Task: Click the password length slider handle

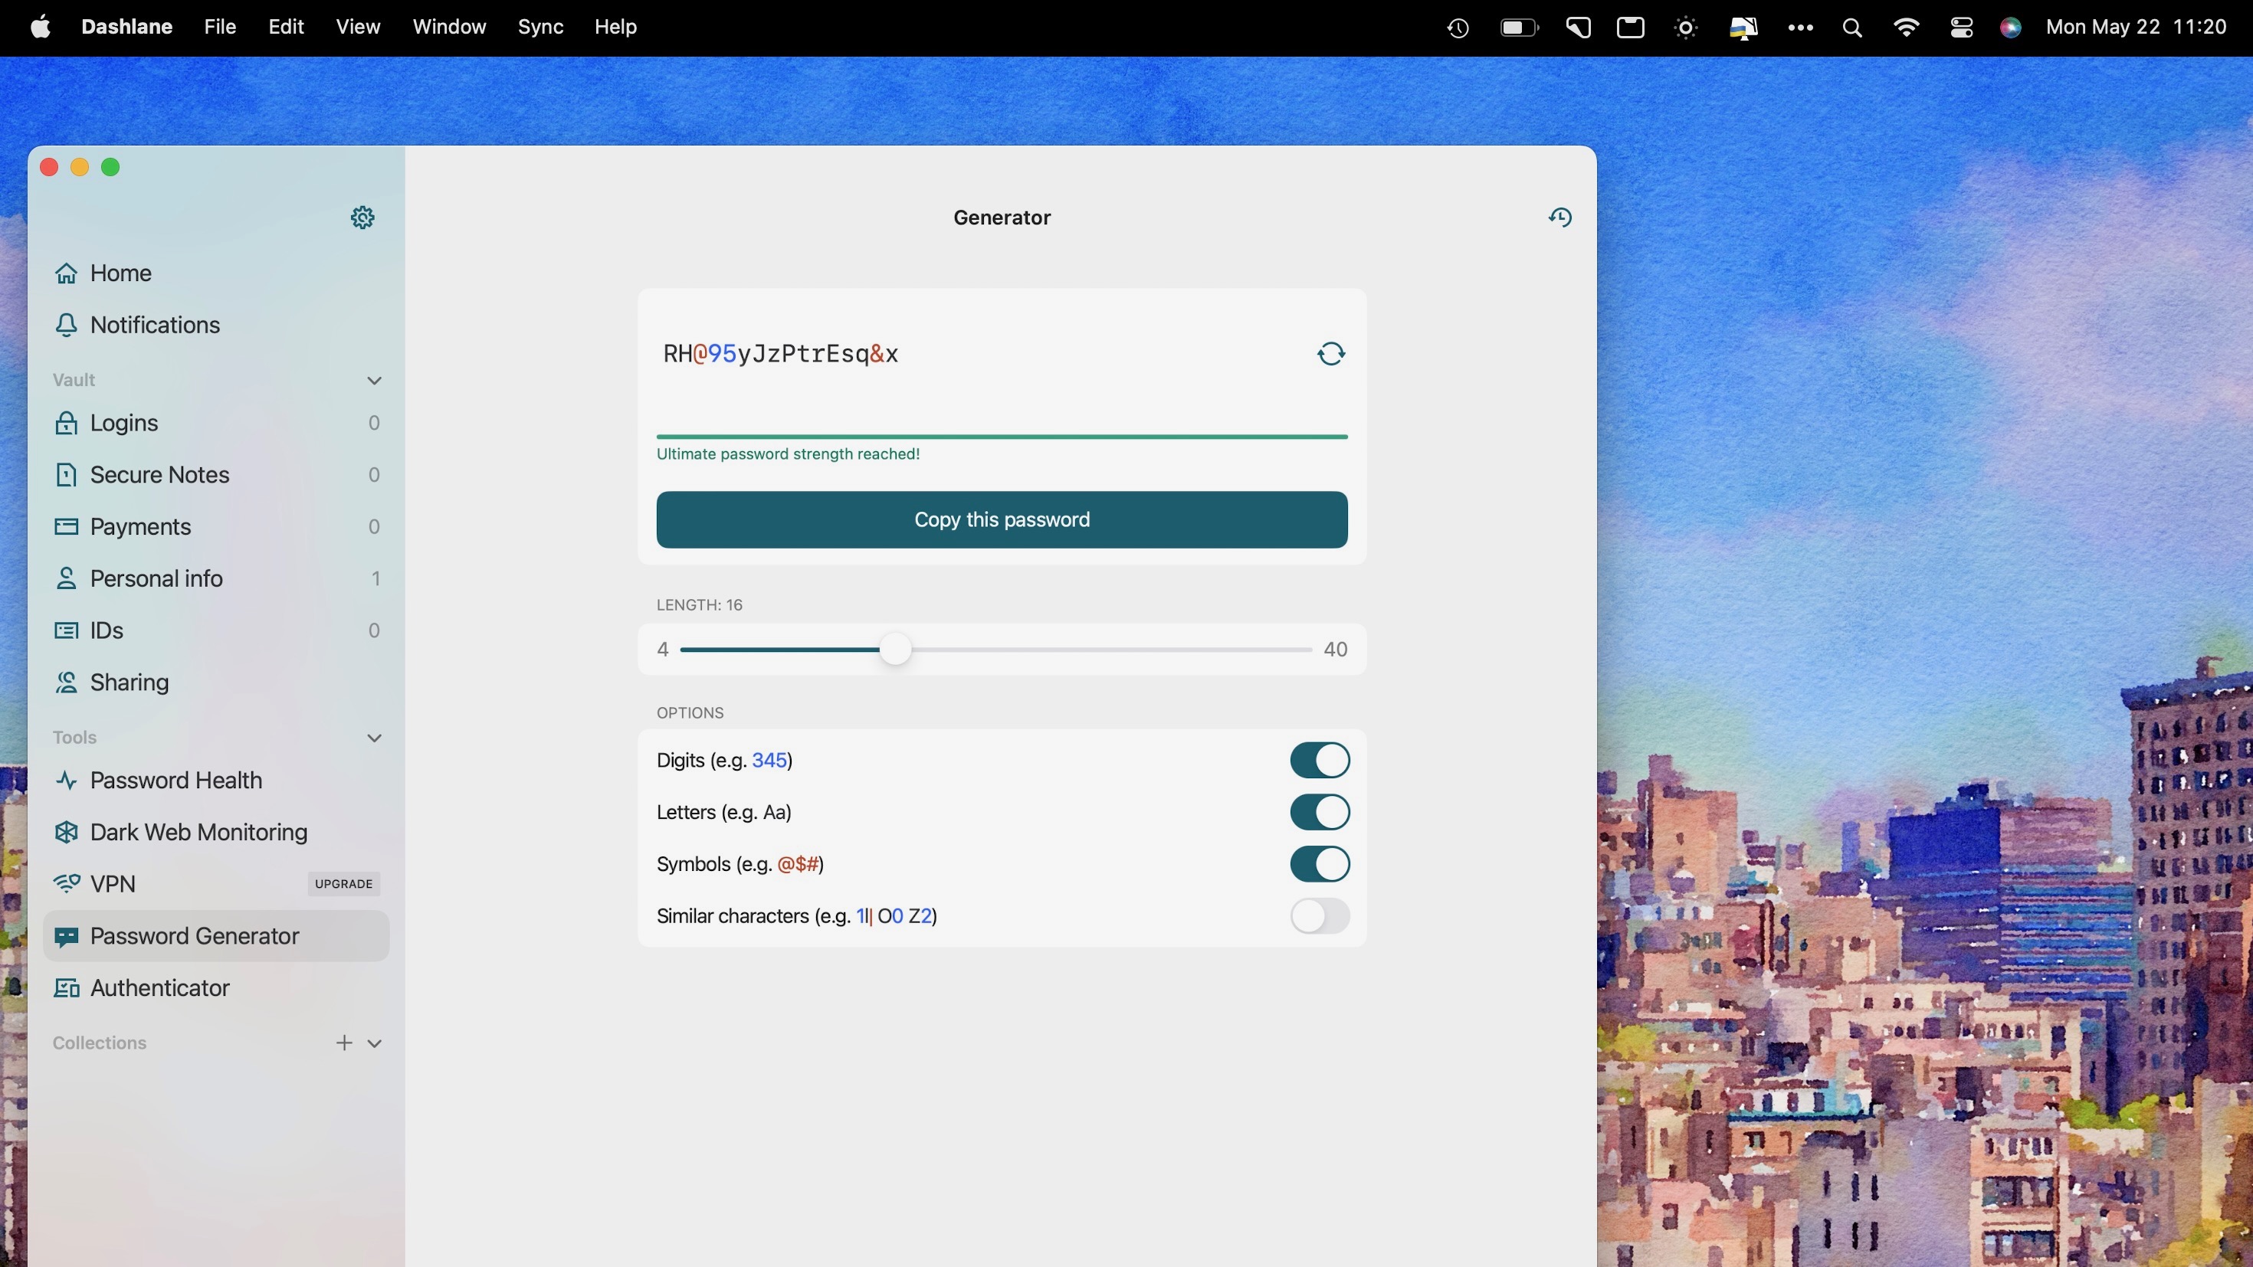Action: coord(895,650)
